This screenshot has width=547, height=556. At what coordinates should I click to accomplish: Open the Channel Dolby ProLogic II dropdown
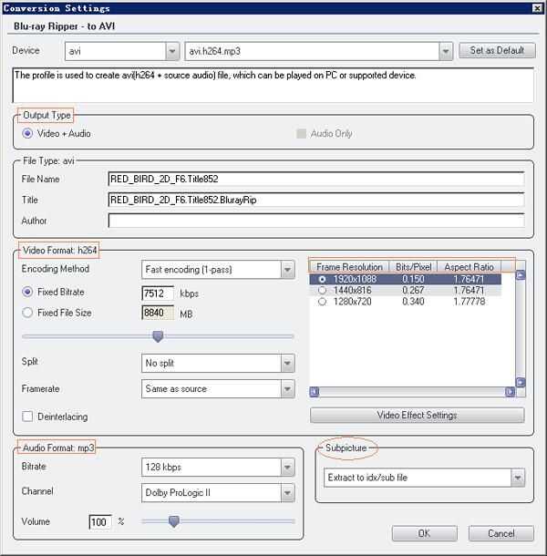[218, 493]
